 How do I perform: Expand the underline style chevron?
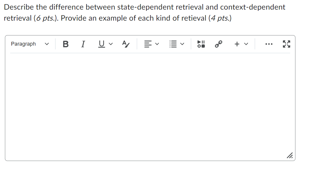(x=111, y=44)
